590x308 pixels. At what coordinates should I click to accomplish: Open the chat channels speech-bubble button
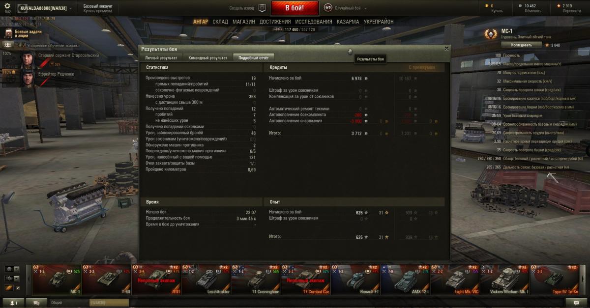(x=36, y=303)
